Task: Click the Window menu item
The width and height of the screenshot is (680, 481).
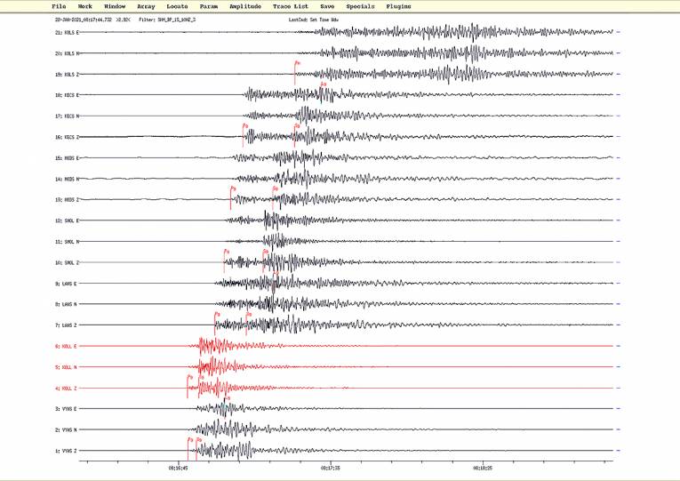Action: click(114, 6)
